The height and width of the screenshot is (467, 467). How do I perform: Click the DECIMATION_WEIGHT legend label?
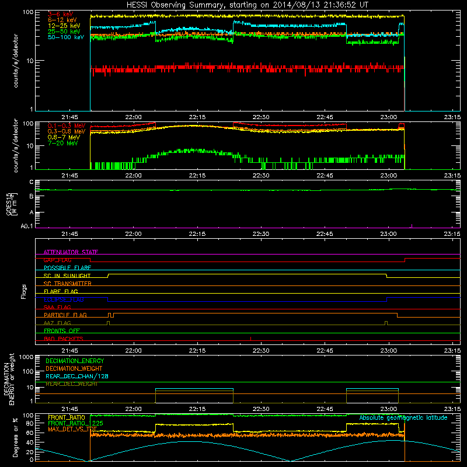point(74,368)
